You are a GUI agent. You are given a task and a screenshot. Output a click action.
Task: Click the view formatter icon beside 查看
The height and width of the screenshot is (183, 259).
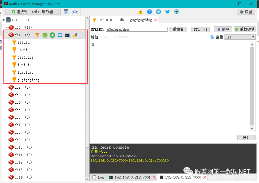(x=212, y=37)
